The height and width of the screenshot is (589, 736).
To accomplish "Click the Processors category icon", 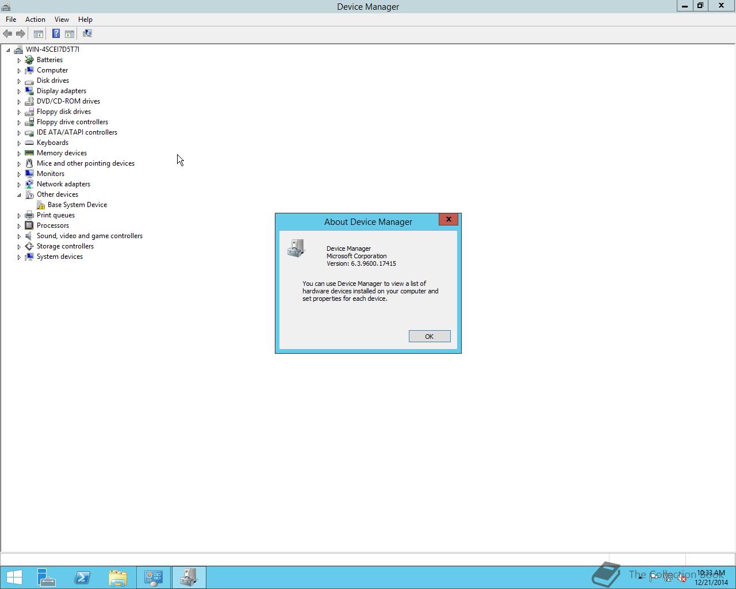I will coord(29,225).
